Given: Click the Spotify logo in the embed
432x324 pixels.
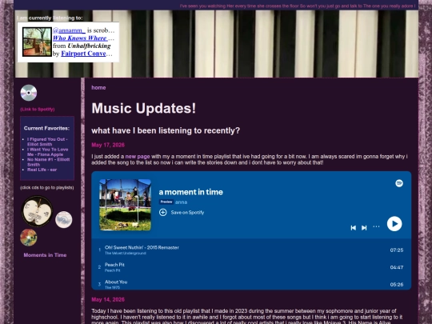Looking at the screenshot, I should (399, 183).
